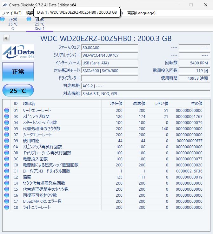Click the power-on count value 119 回
213x234 pixels.
click(x=194, y=70)
